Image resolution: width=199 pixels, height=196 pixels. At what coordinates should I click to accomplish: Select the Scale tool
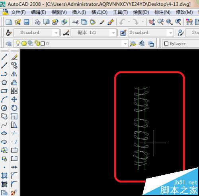(x=14, y=117)
